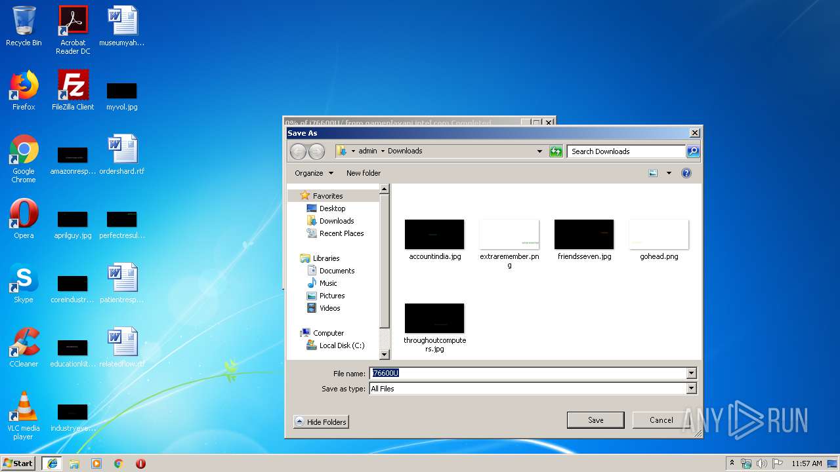Select museumyah desktop document
The image size is (840, 472).
(122, 26)
